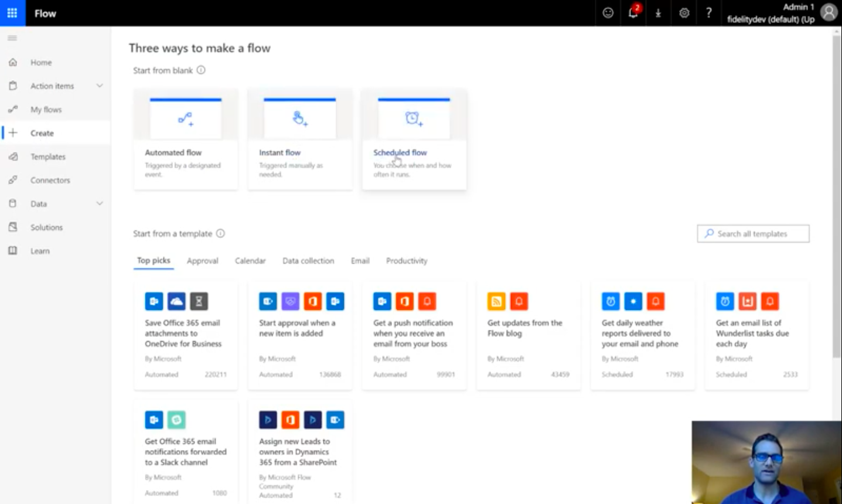
Task: Click in the Search all templates field
Action: (753, 233)
